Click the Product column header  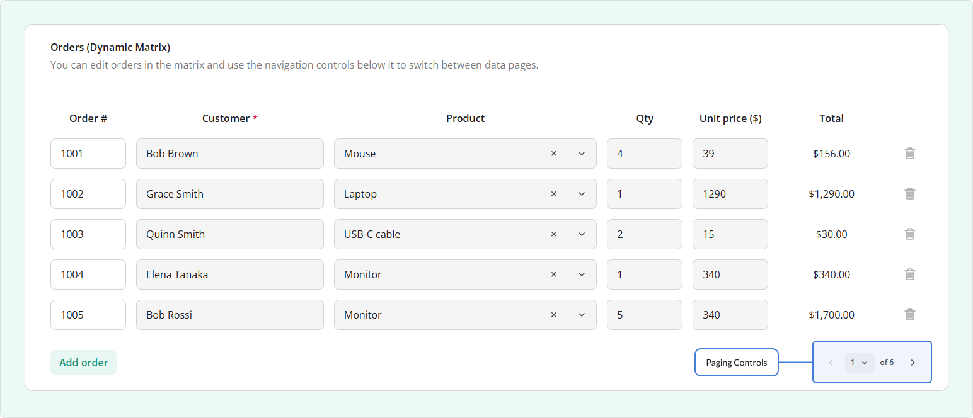pyautogui.click(x=465, y=118)
